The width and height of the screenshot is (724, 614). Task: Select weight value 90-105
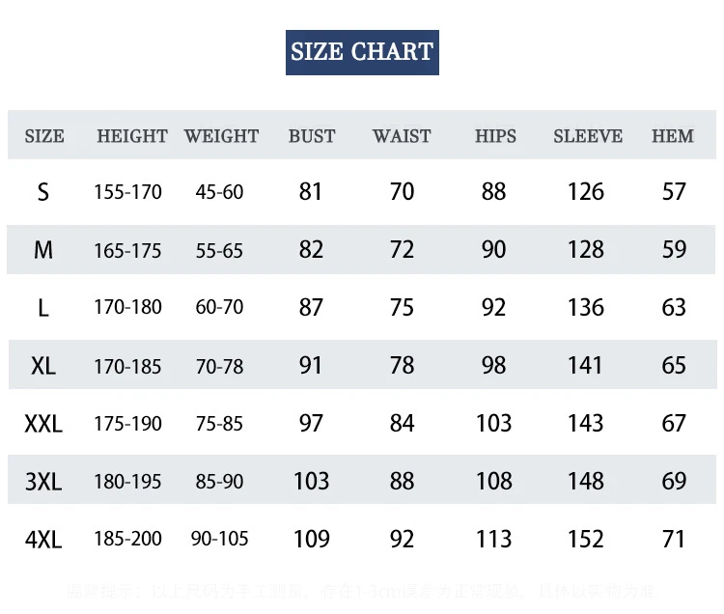pos(219,539)
